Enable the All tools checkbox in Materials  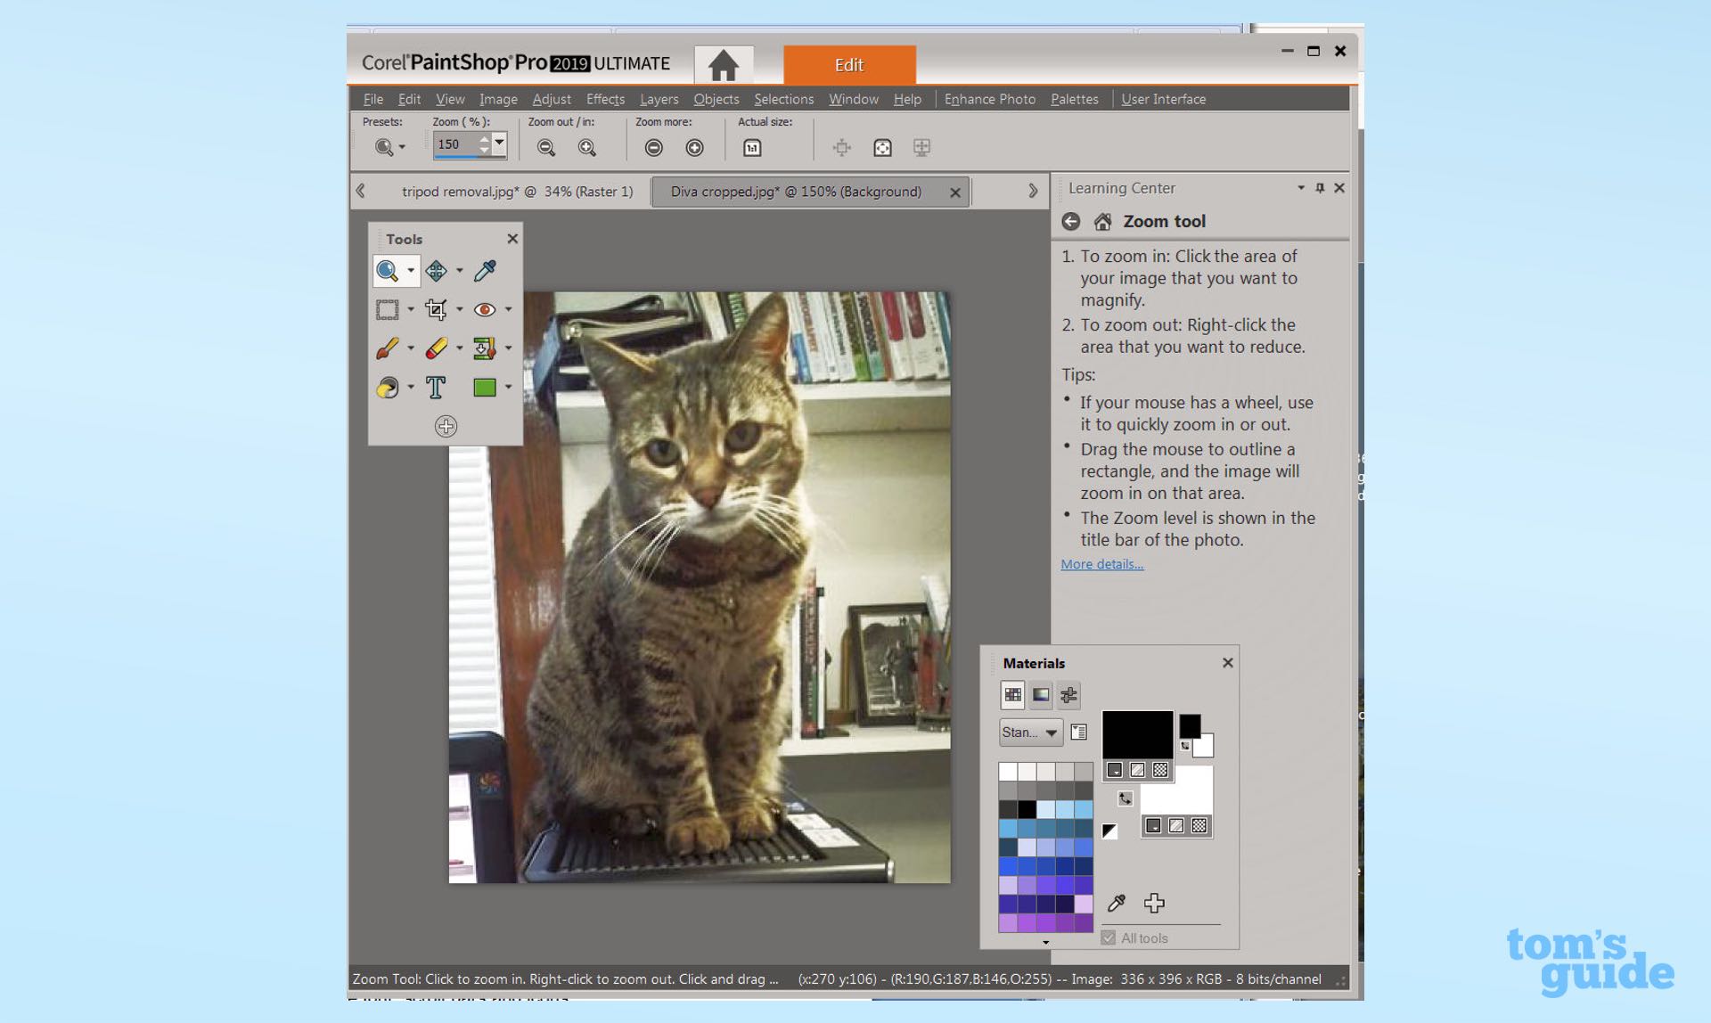click(1108, 937)
